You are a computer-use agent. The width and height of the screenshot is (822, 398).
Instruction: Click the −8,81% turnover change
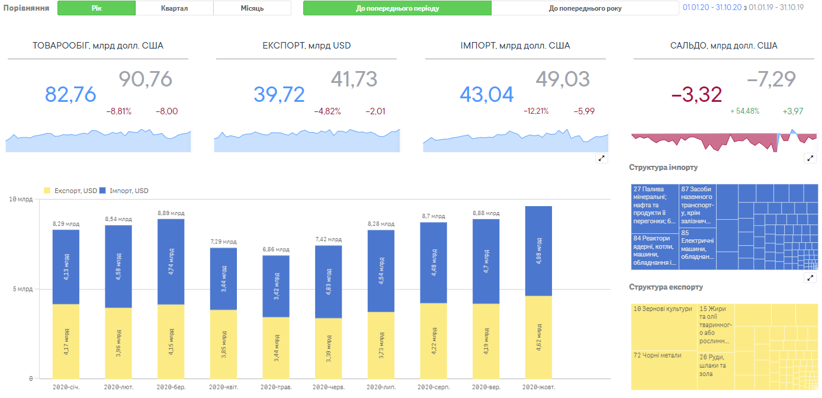pos(119,111)
